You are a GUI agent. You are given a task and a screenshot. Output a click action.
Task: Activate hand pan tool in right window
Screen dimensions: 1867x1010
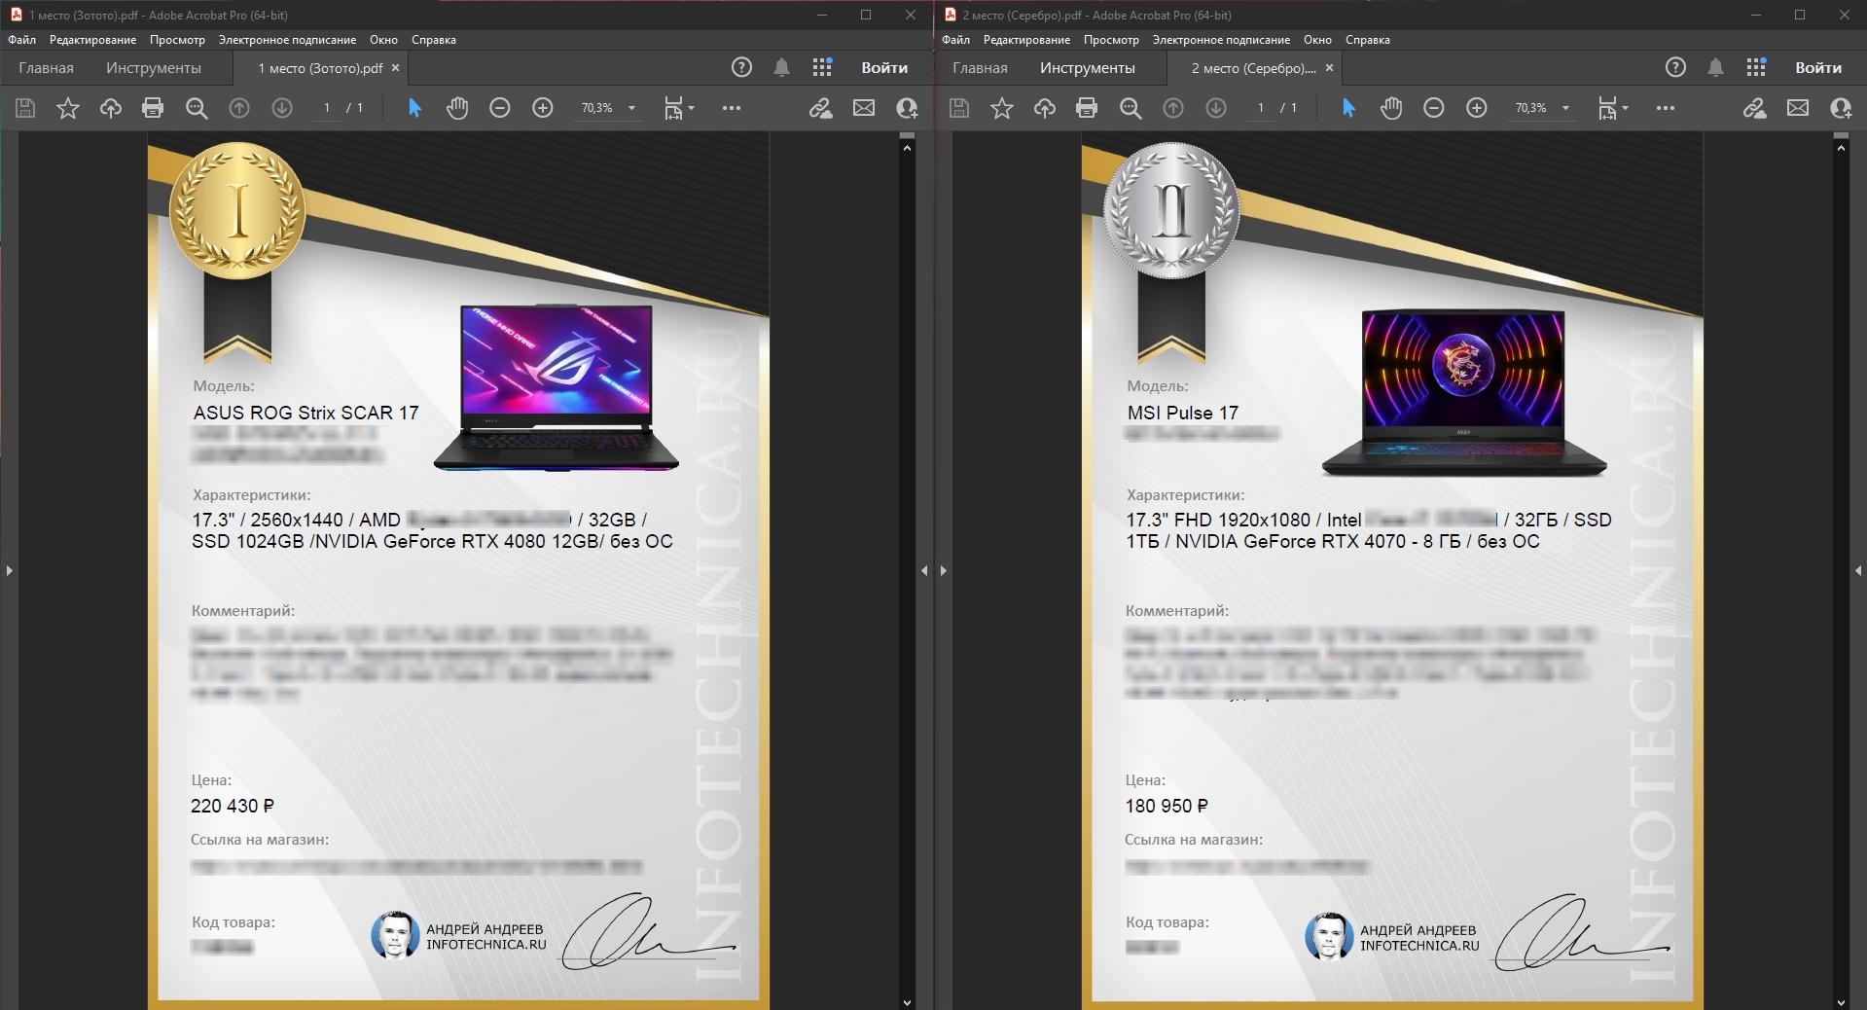point(1391,108)
